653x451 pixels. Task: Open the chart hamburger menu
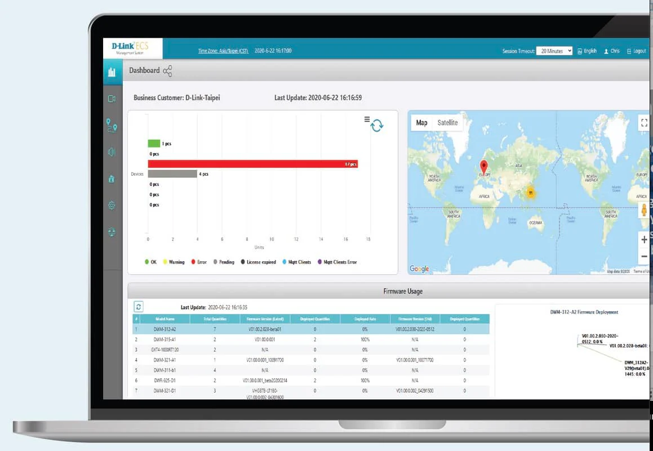[x=367, y=119]
